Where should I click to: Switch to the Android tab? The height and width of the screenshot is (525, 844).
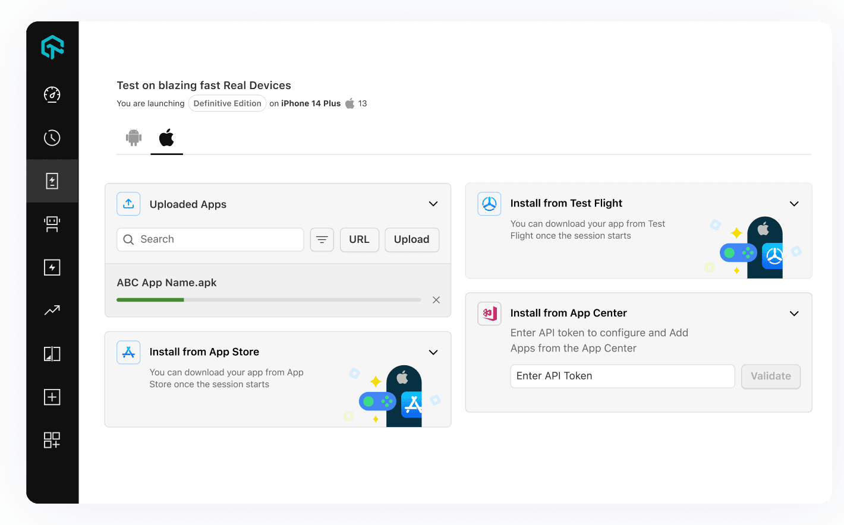(x=133, y=137)
